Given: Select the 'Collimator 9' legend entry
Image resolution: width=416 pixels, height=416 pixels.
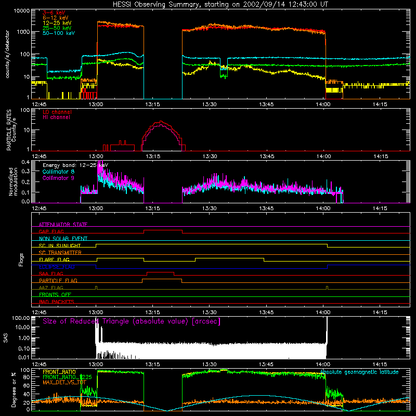Looking at the screenshot, I should [x=58, y=178].
